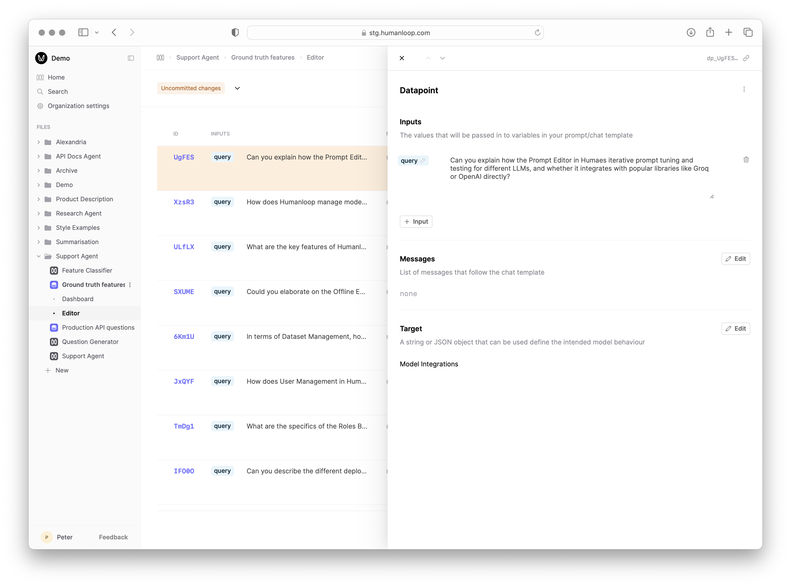The width and height of the screenshot is (791, 587).
Task: Select Dashboard under Ground truth features
Action: coord(77,299)
